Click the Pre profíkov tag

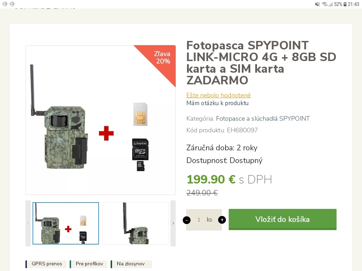click(x=88, y=264)
